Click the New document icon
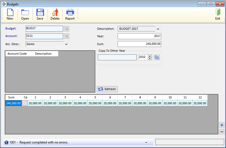Viewport: 226px width, 148px height. point(10,12)
